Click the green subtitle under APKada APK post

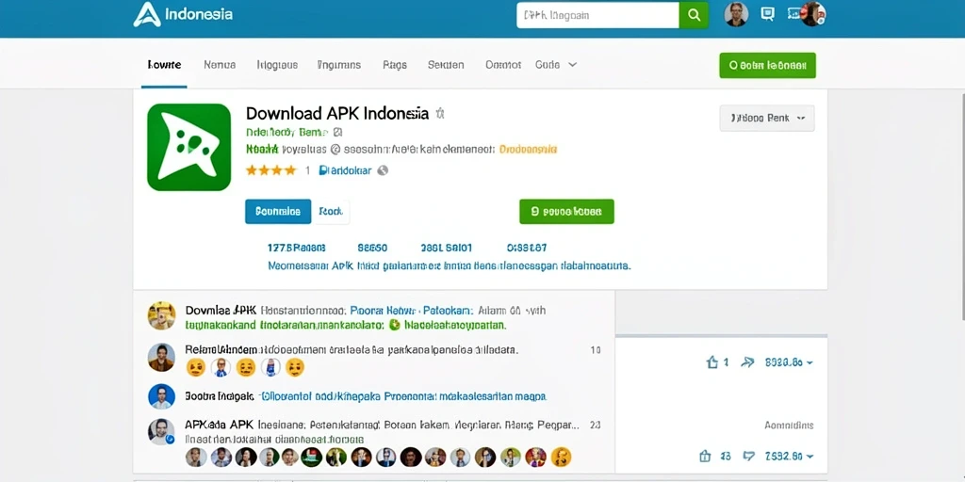274,440
